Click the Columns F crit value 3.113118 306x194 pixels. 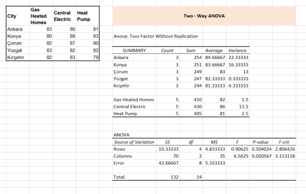(x=284, y=156)
